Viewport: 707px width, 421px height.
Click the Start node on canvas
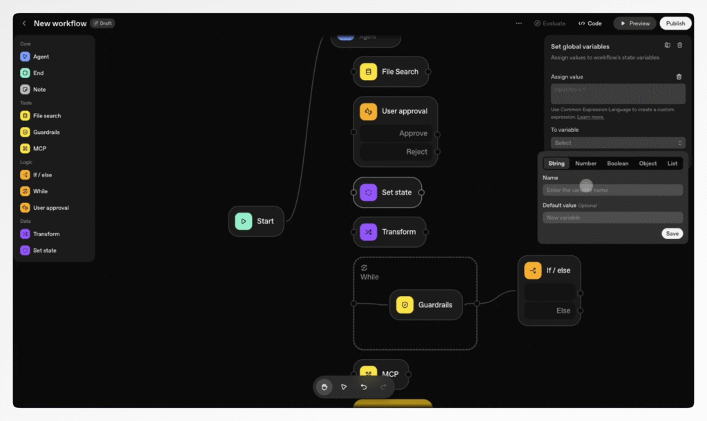pos(256,222)
